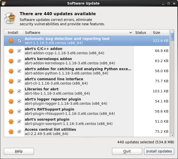Toggle abrt's command line interface checkbox
The height and width of the screenshot is (159, 178).
[19, 81]
